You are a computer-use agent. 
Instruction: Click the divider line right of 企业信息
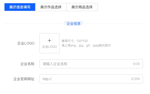click(x=113, y=24)
